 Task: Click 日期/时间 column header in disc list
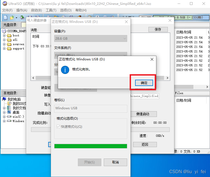[x=184, y=32]
